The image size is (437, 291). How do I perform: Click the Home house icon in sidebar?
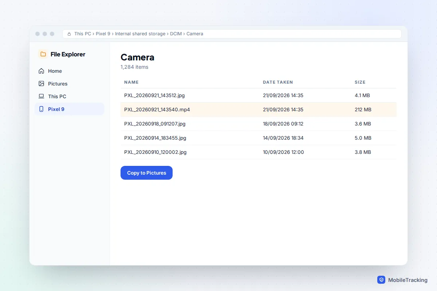[41, 71]
